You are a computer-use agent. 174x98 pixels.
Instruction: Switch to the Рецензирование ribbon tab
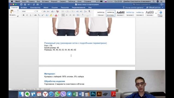point(79,8)
